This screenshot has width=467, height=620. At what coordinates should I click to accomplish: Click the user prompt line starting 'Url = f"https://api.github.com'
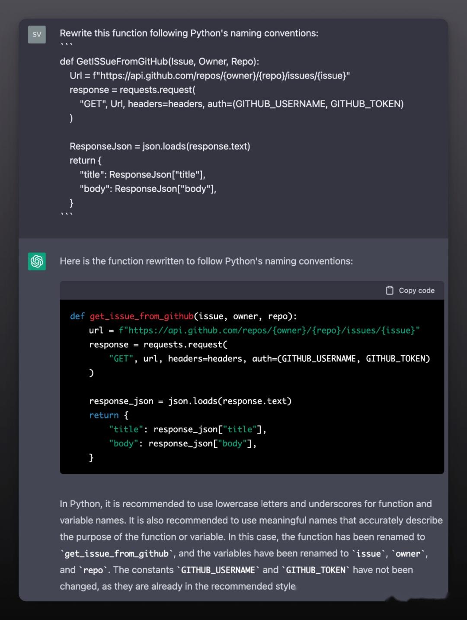pos(210,76)
